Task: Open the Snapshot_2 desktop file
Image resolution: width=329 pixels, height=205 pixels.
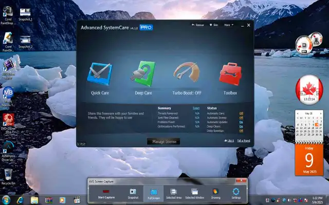Action: click(25, 42)
